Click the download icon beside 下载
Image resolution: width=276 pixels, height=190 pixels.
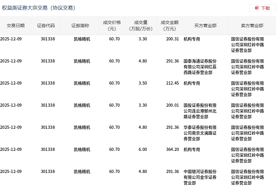point(257,8)
